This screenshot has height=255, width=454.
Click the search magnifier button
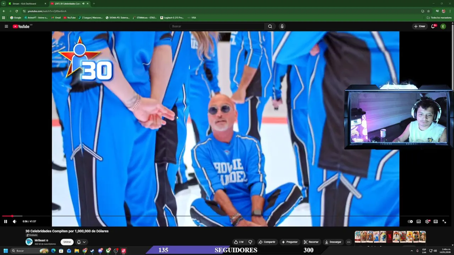270,26
